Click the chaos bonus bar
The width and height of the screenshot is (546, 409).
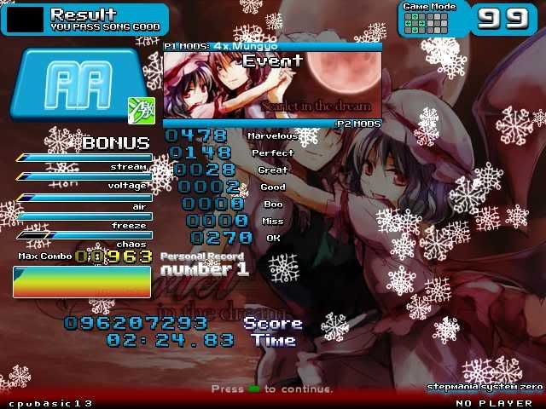84,235
